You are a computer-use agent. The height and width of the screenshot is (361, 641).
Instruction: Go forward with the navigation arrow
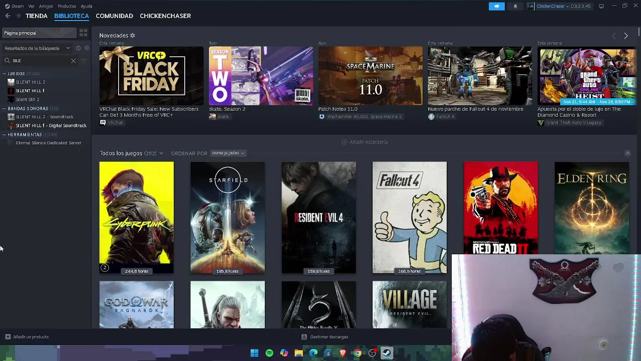point(18,16)
